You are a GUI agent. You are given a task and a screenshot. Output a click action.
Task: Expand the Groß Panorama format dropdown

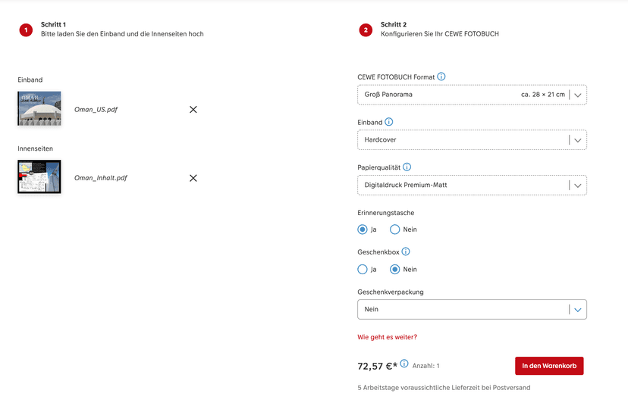coord(577,95)
